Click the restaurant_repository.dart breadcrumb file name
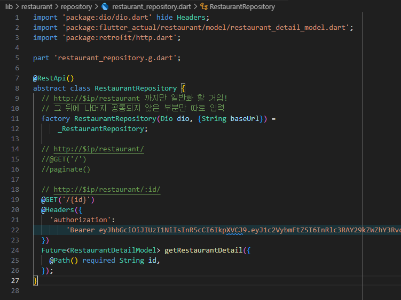Image resolution: width=401 pixels, height=300 pixels. click(152, 6)
